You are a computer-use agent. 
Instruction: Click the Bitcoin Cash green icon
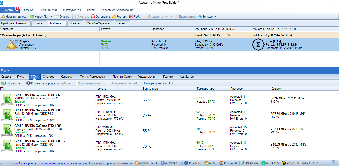263,163
